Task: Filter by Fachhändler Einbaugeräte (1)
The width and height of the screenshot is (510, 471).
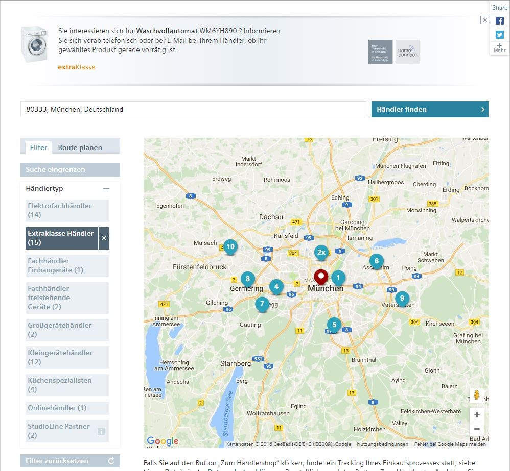Action: click(67, 266)
